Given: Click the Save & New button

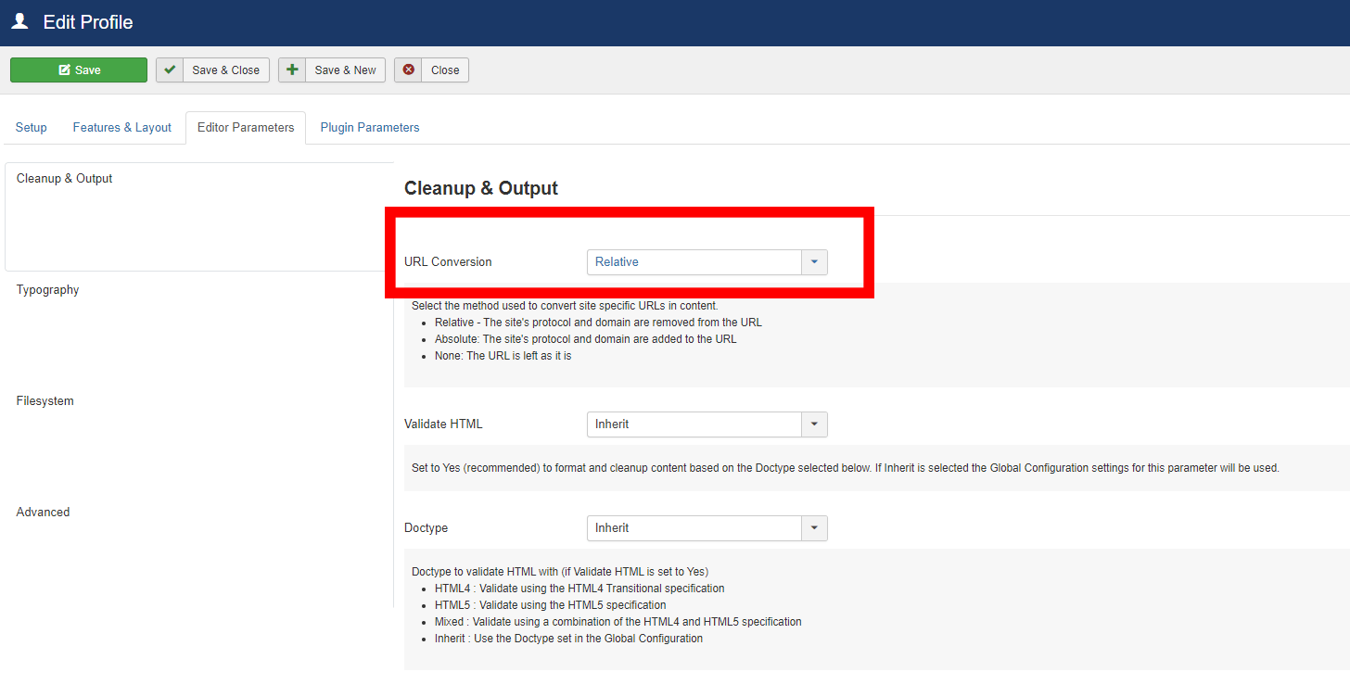Looking at the screenshot, I should [332, 70].
